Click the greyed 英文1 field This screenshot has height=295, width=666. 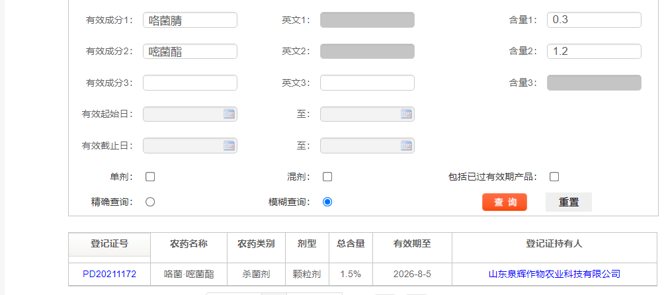(367, 20)
